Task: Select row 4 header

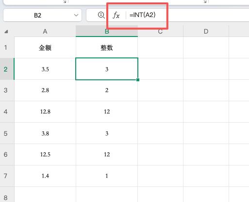Action: 7,111
